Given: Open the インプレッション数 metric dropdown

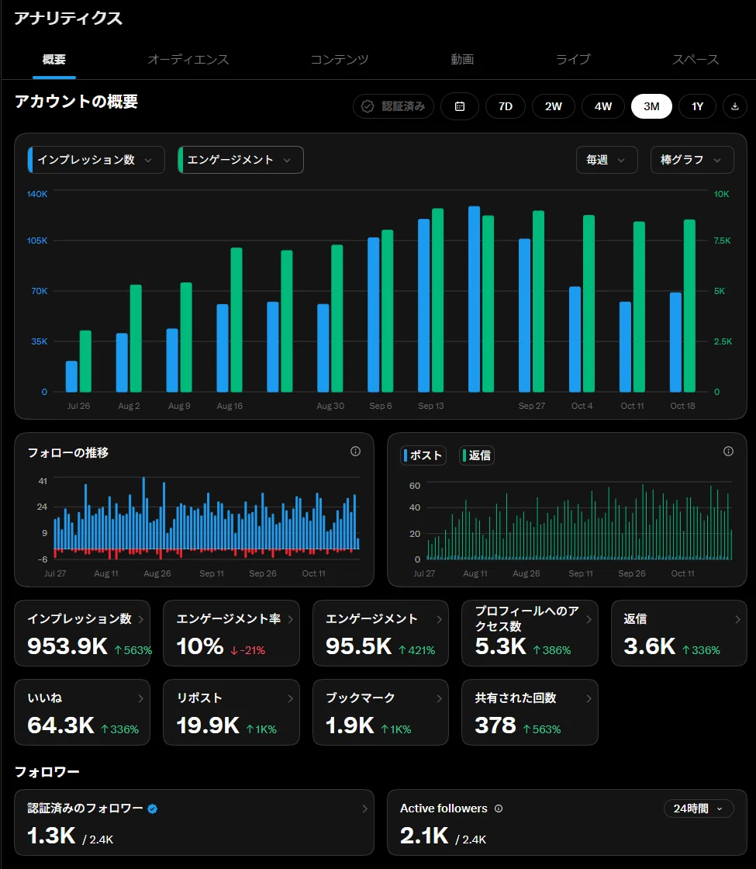Looking at the screenshot, I should pyautogui.click(x=96, y=160).
